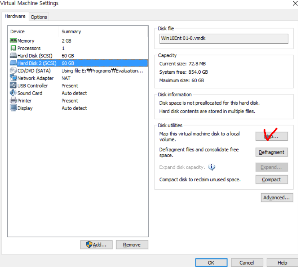This screenshot has height=267, width=298.
Task: Select the Processors row
Action: (x=79, y=48)
